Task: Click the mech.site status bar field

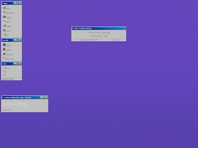Action: [115, 40]
